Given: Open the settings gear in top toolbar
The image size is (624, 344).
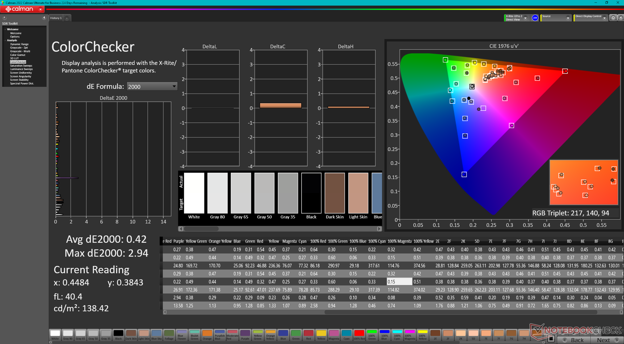Looking at the screenshot, I should coord(613,18).
